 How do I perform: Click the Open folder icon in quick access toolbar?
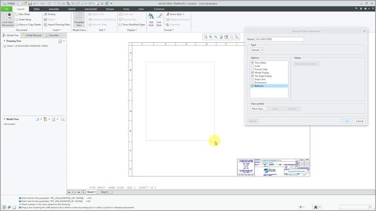(x=25, y=4)
